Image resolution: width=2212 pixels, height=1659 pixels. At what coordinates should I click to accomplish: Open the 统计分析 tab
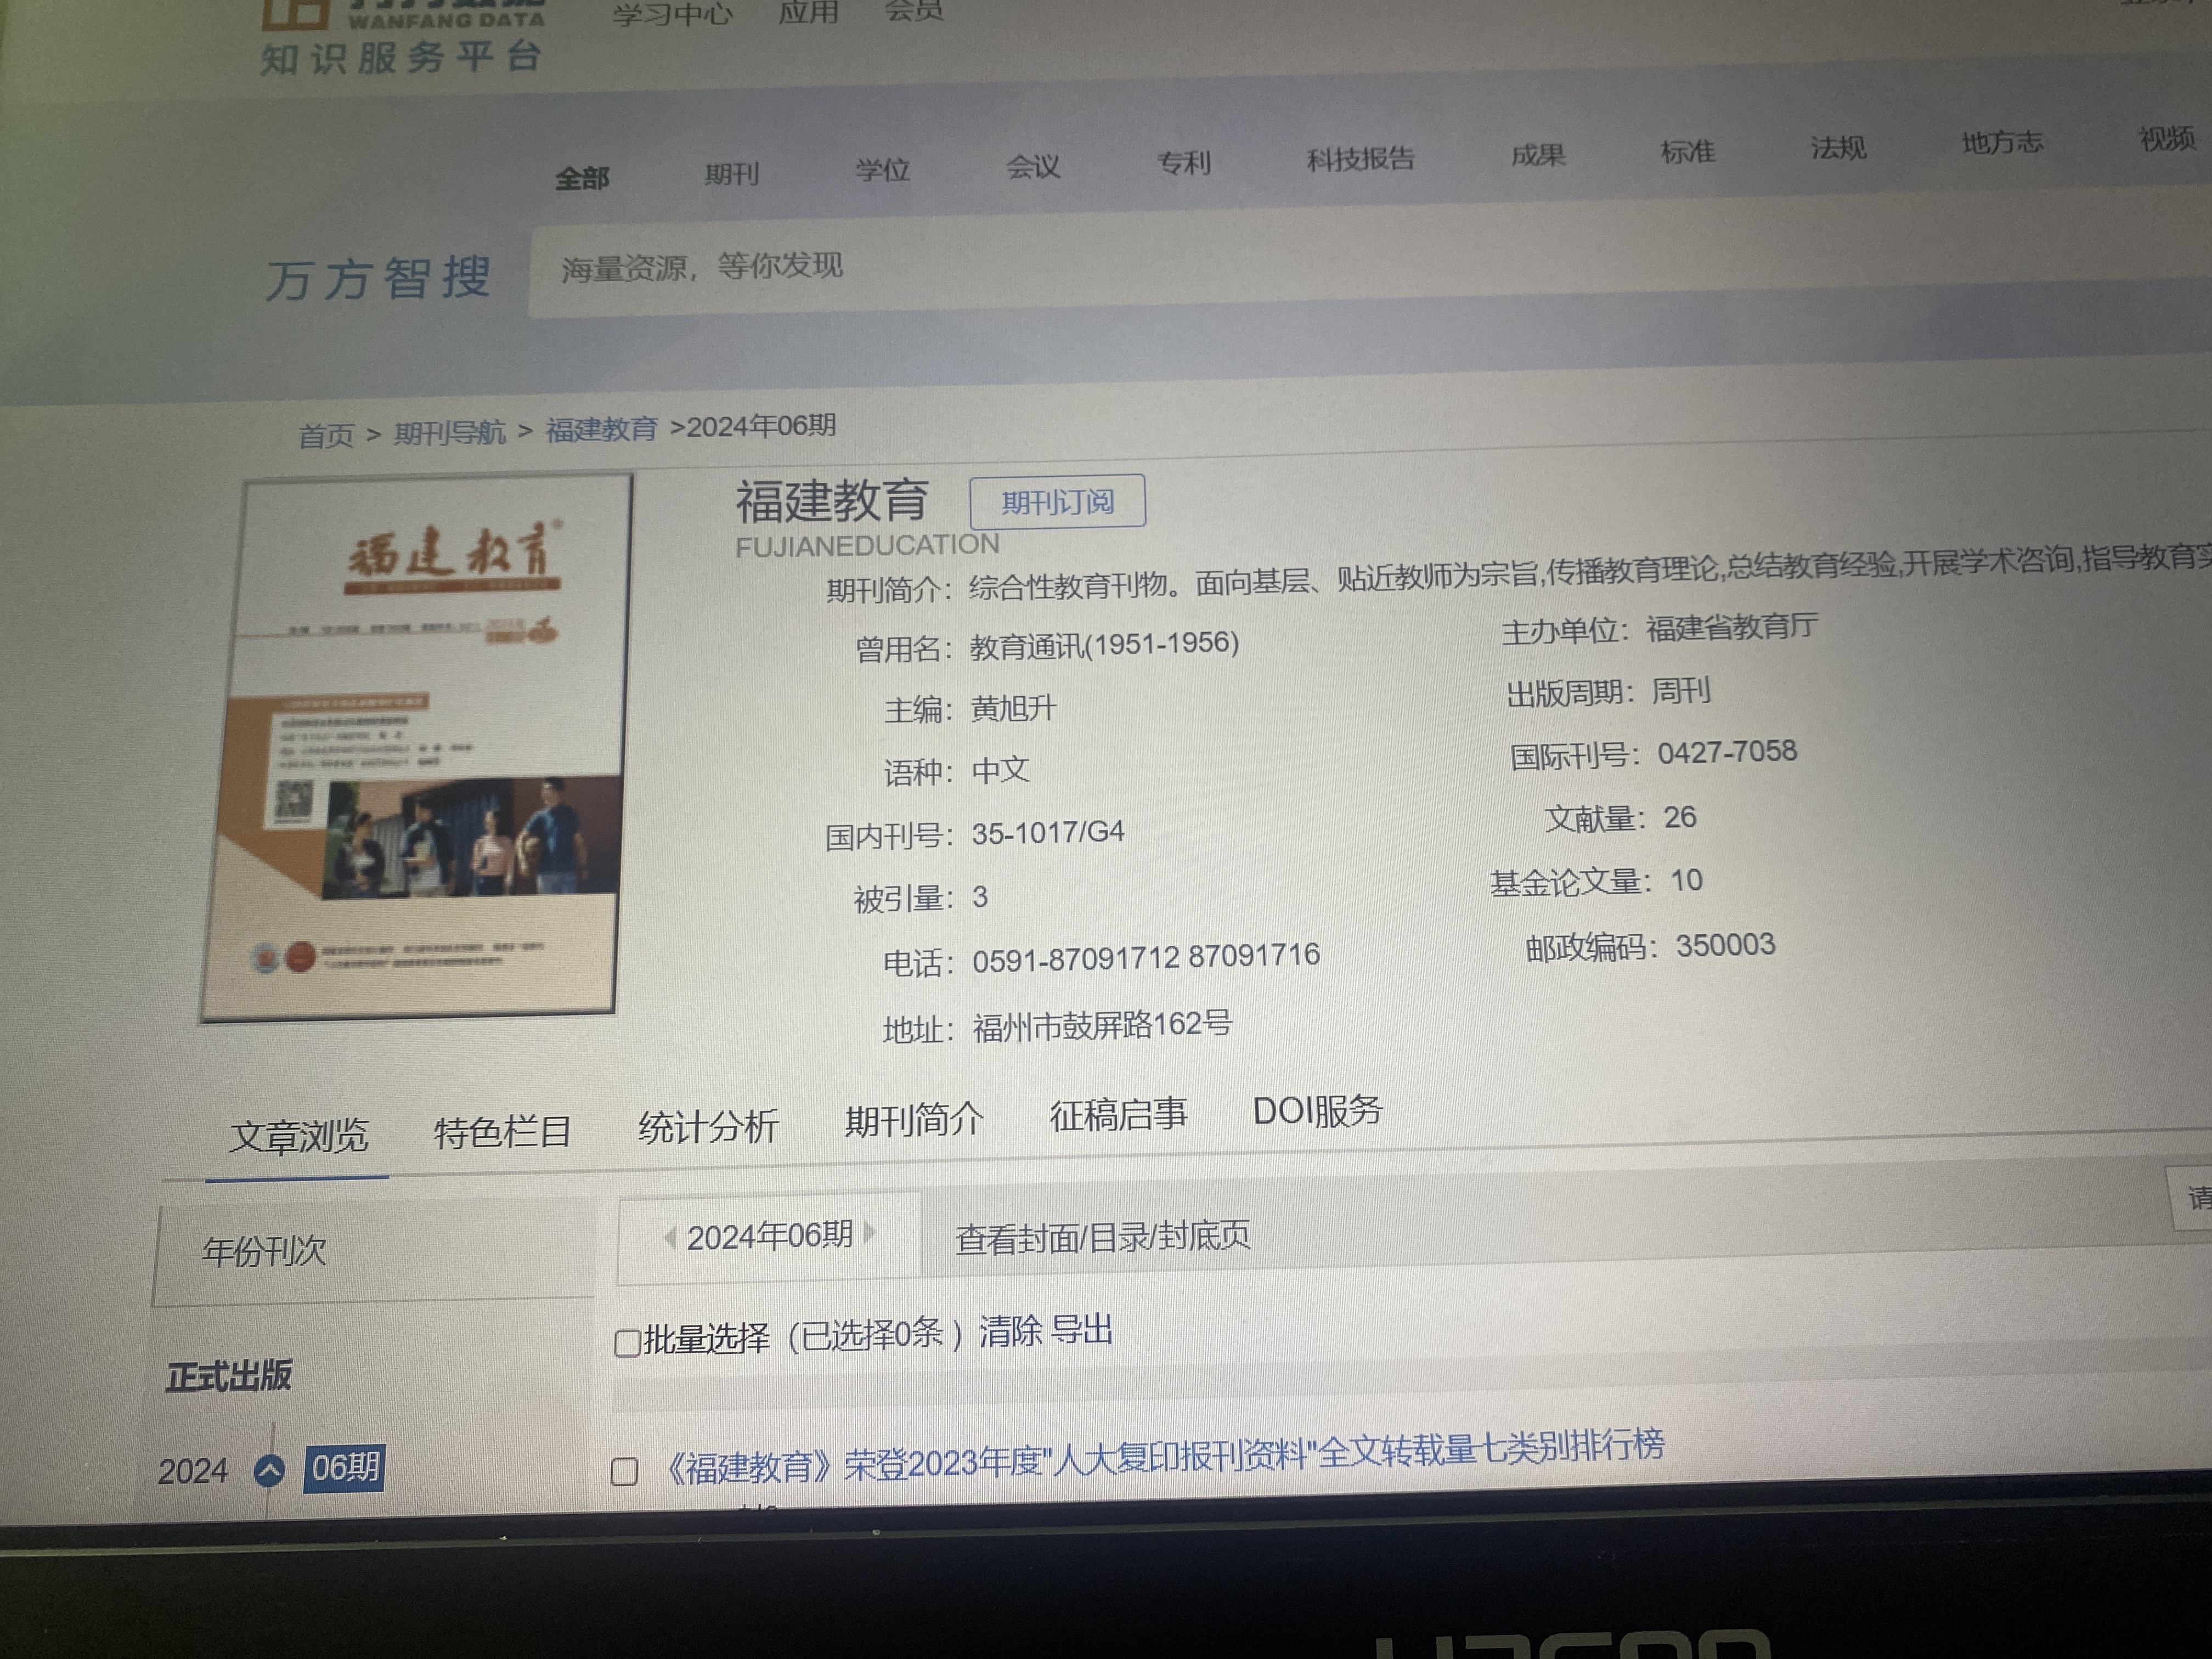tap(708, 1126)
